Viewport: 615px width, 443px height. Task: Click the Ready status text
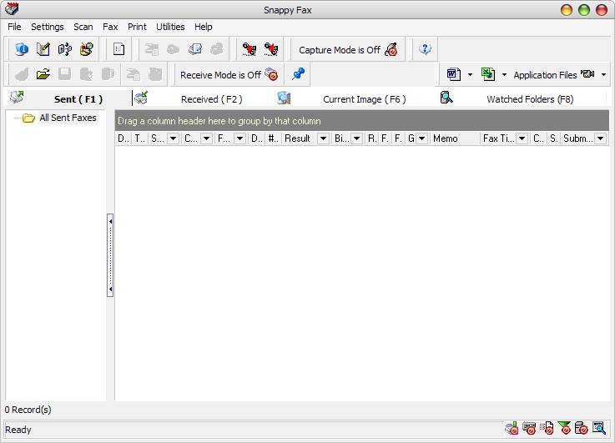(18, 430)
